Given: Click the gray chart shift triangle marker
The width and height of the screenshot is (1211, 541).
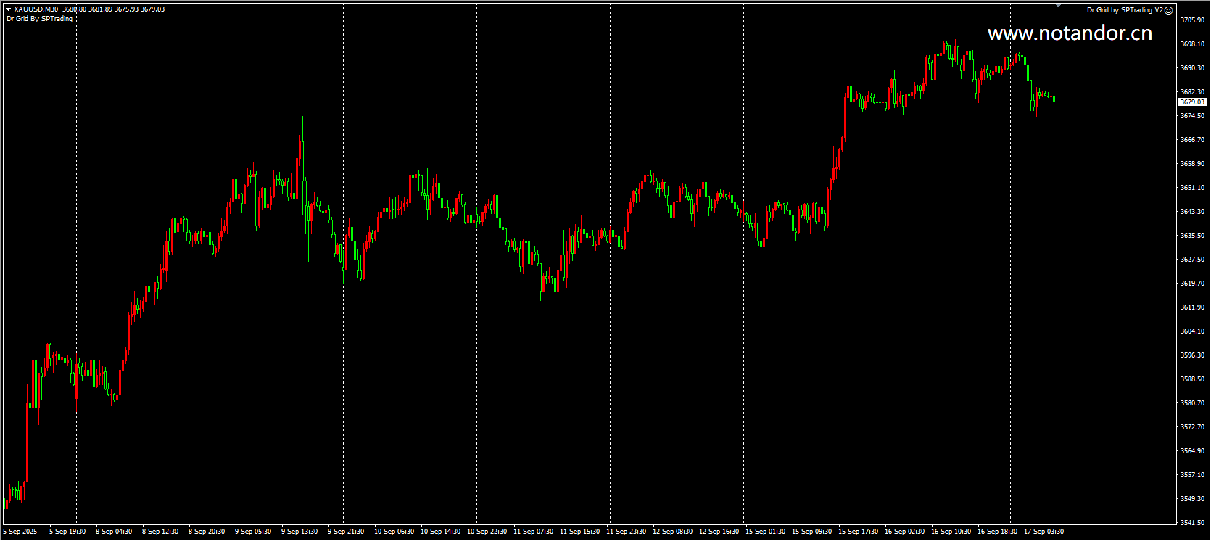Looking at the screenshot, I should pos(1058,6).
